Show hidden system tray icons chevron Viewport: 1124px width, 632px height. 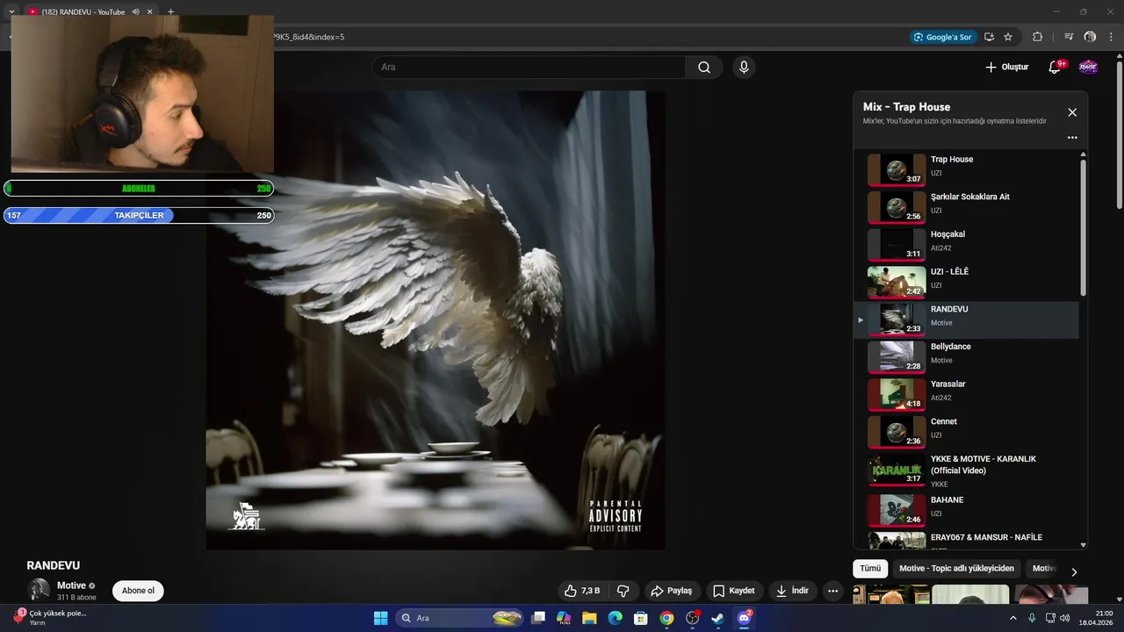pyautogui.click(x=1012, y=618)
